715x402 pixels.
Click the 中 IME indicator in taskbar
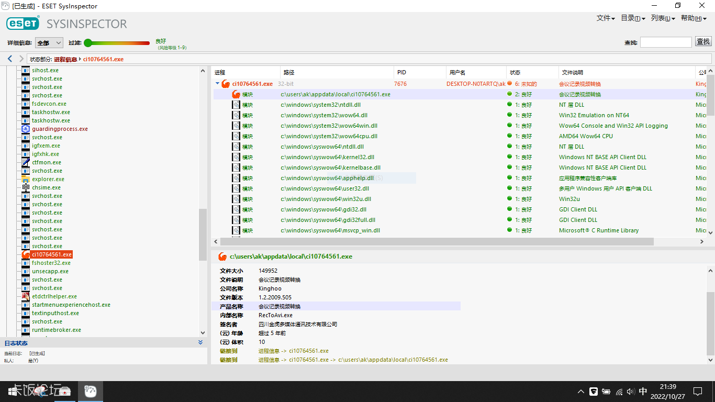pos(643,391)
